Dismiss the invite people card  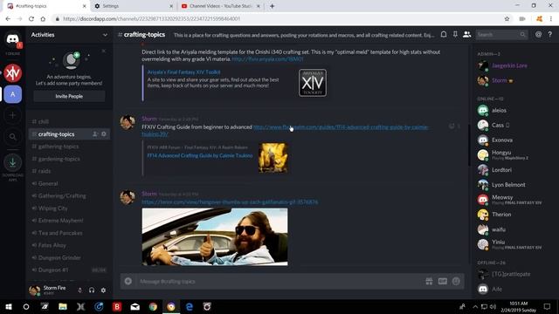104,51
